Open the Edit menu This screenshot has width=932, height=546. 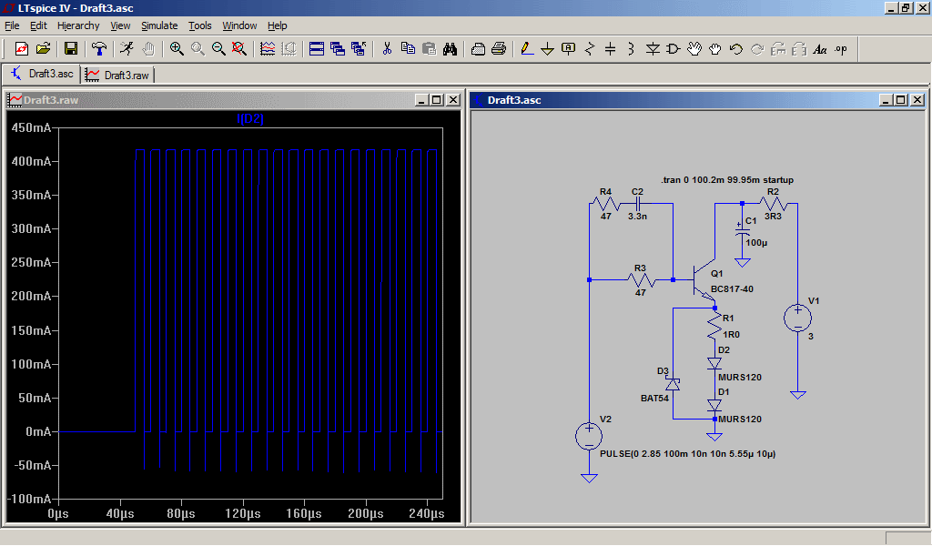(38, 25)
